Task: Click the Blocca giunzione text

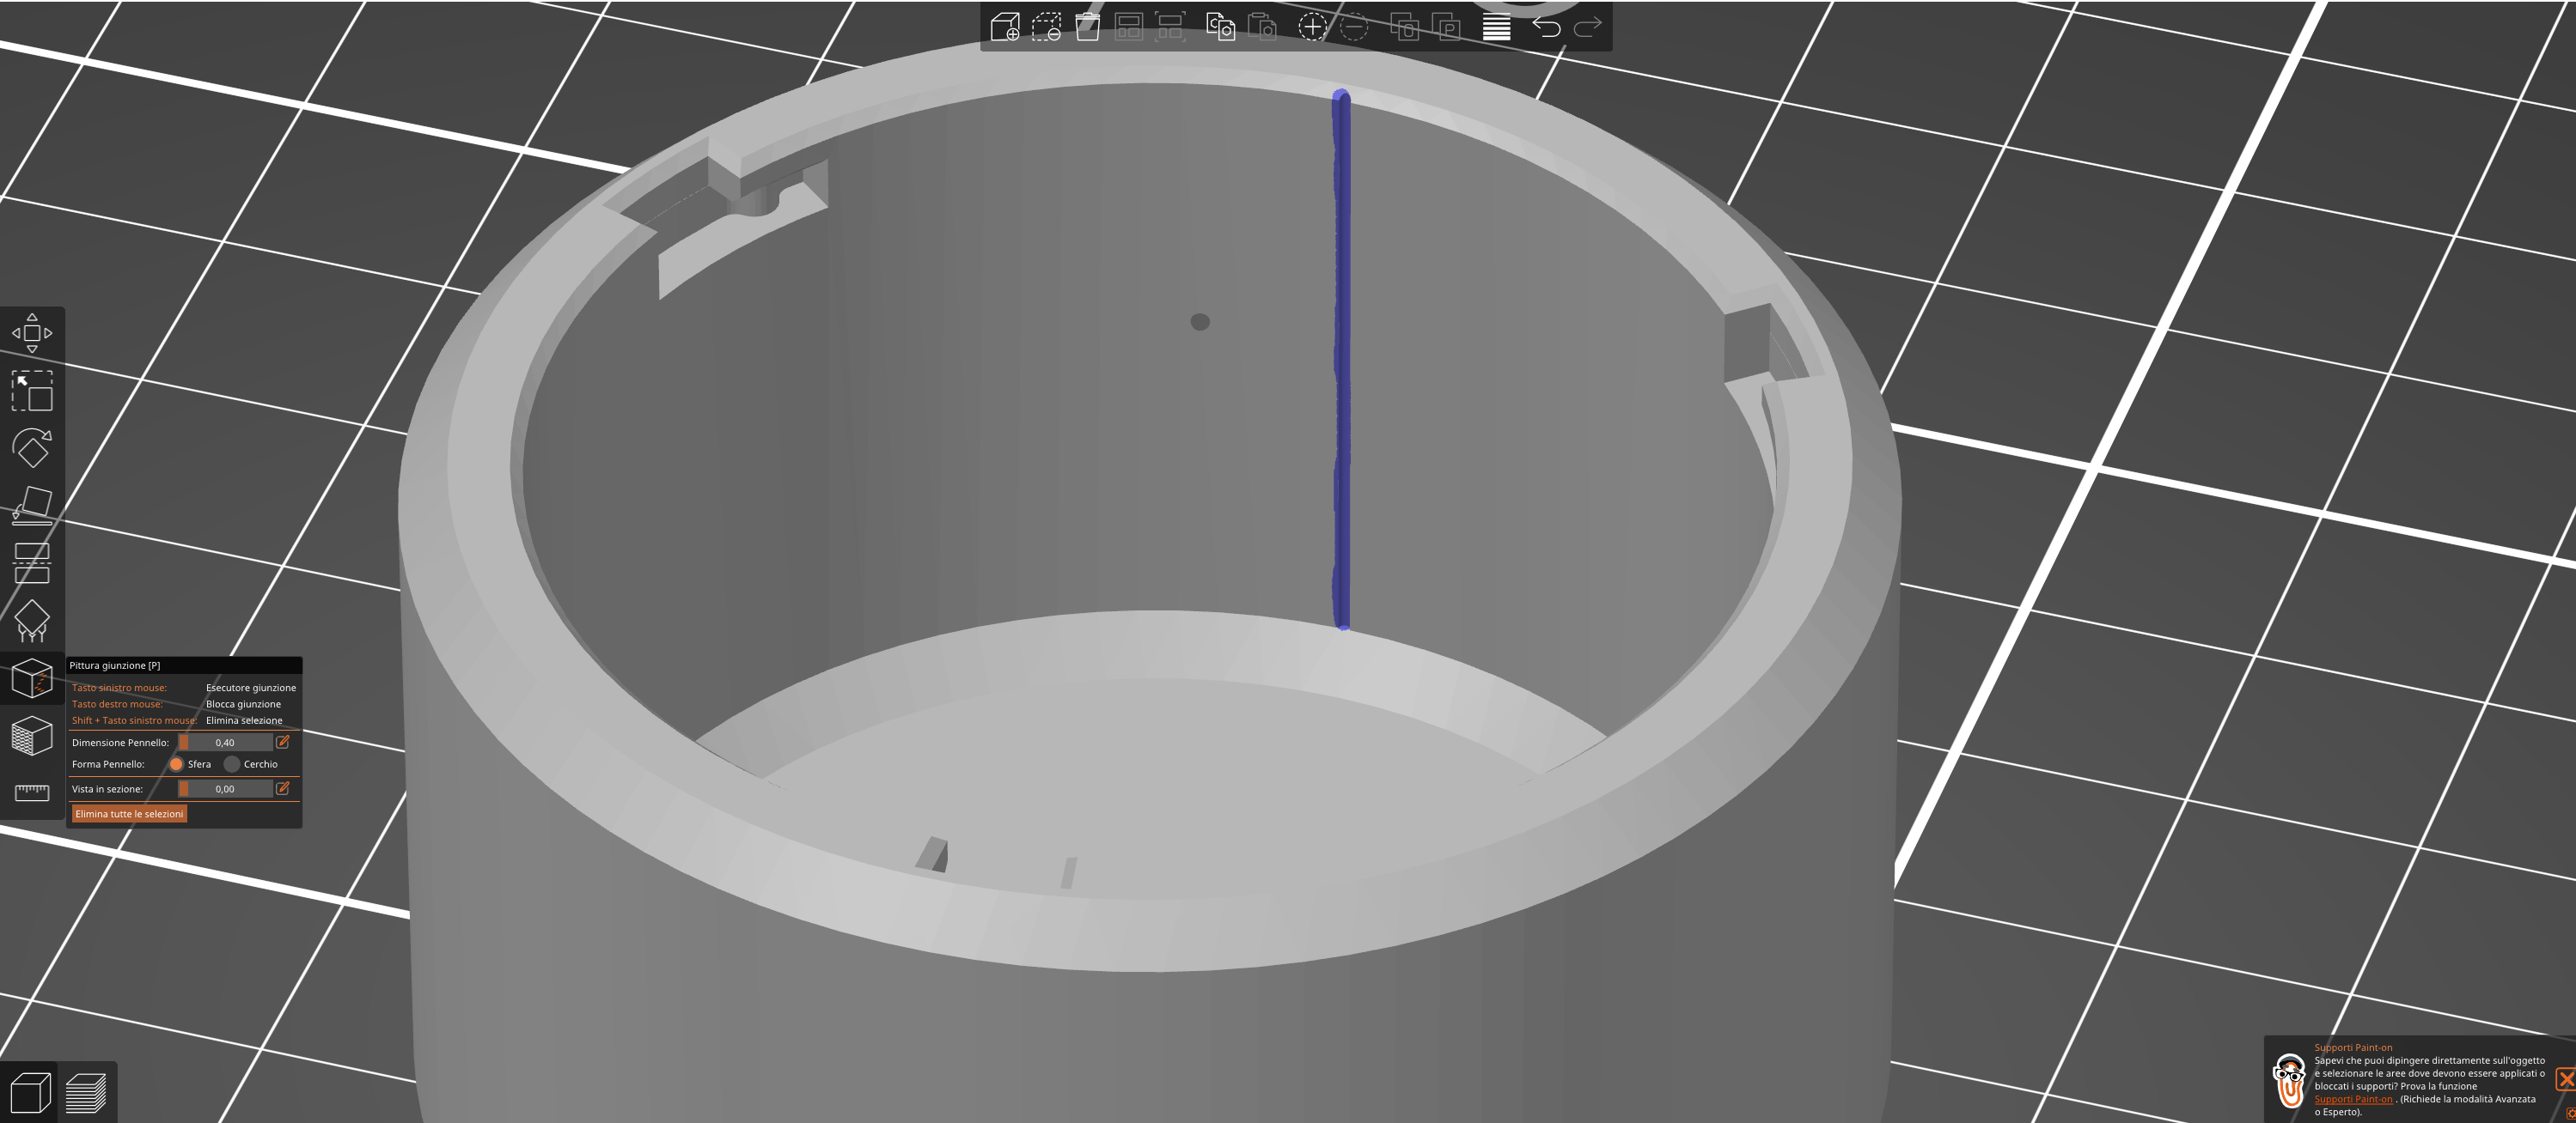Action: (x=243, y=704)
